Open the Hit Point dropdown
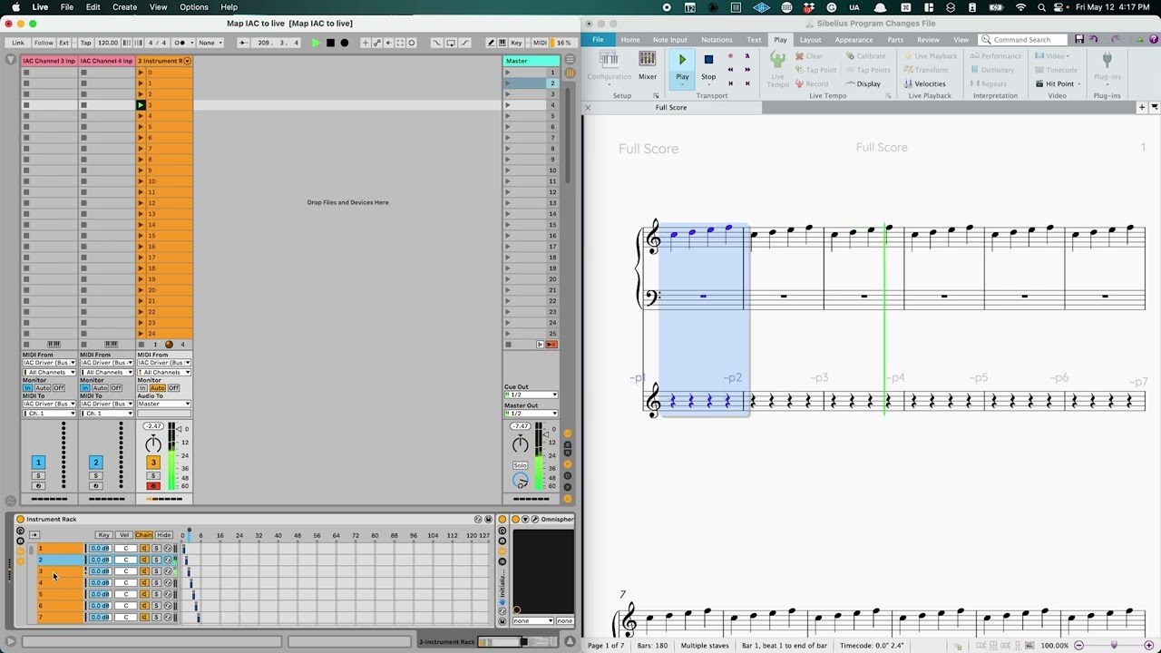Image resolution: width=1161 pixels, height=653 pixels. click(x=1058, y=83)
